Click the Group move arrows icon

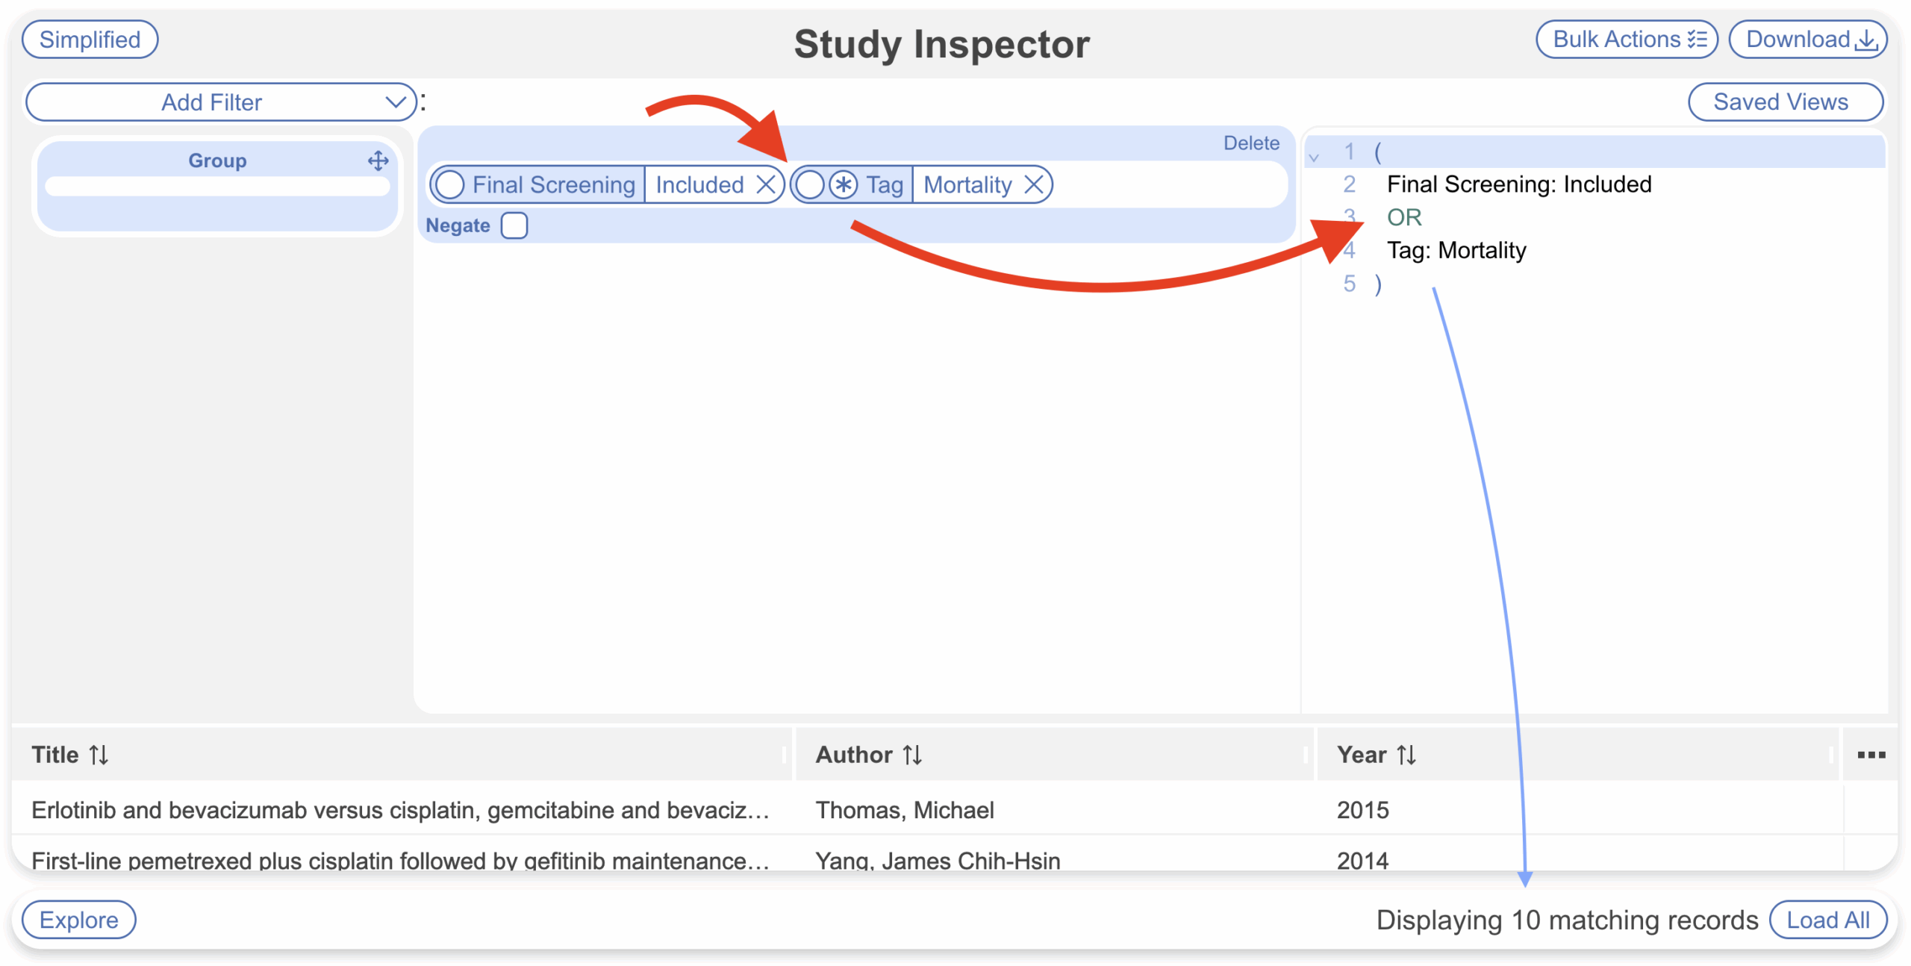(378, 161)
